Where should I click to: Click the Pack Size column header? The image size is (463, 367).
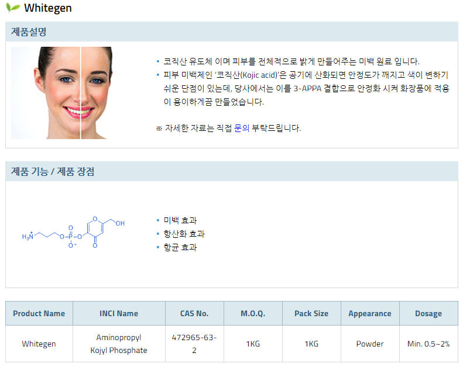pos(311,313)
